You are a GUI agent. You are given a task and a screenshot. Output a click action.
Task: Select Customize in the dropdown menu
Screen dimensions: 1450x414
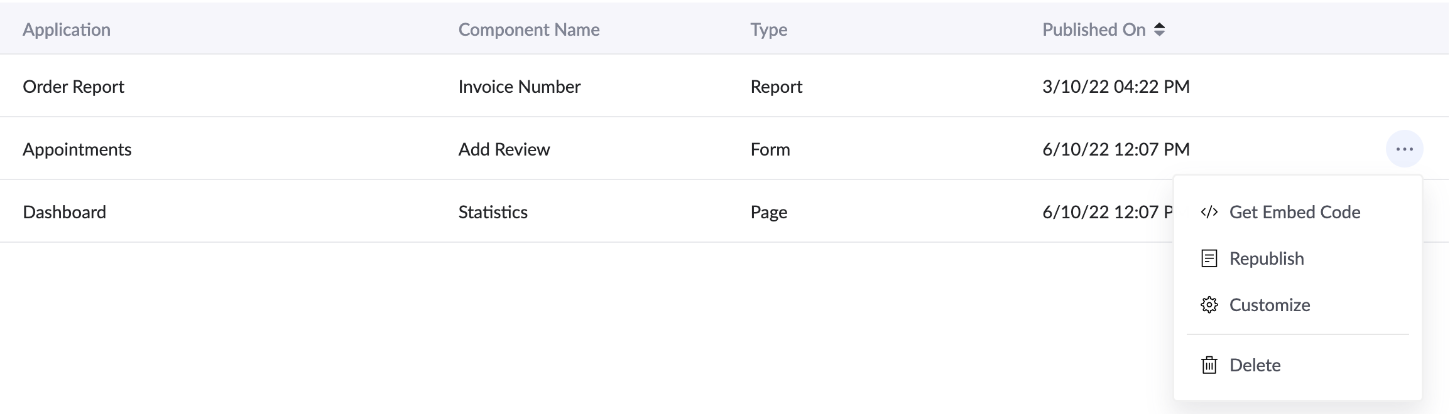[x=1269, y=305]
